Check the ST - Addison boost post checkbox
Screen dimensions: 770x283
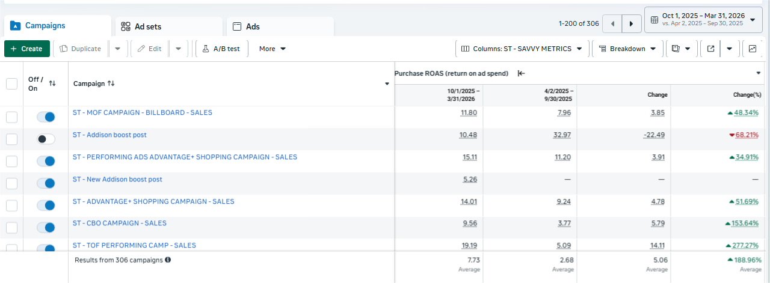[11, 139]
